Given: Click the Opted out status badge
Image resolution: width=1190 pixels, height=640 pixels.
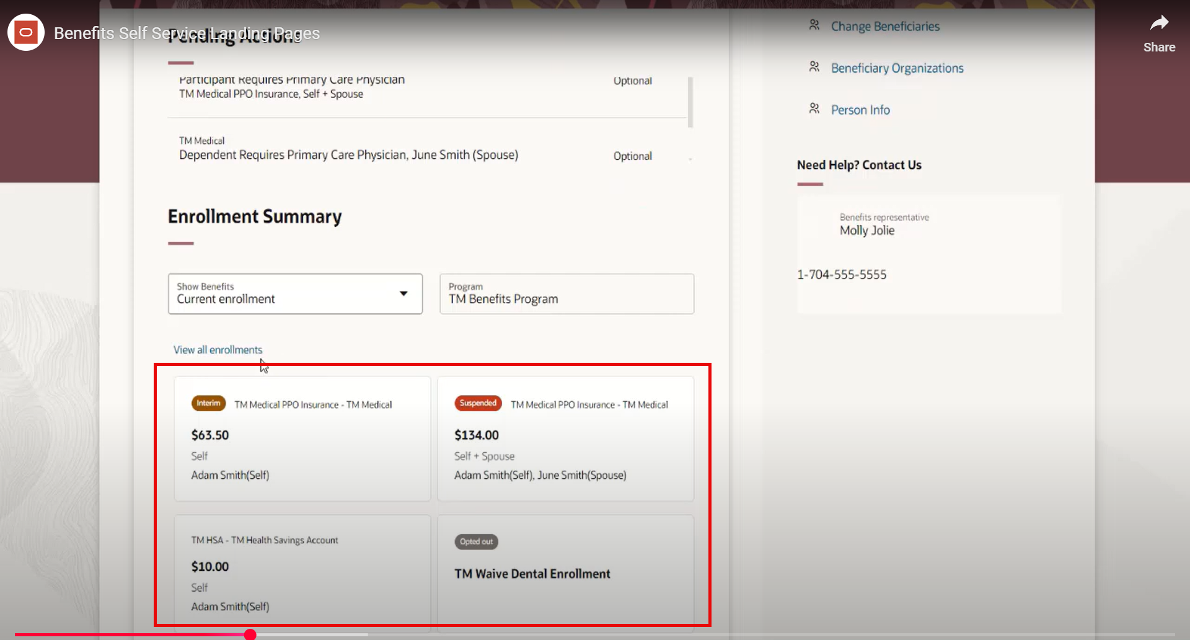Looking at the screenshot, I should (x=476, y=541).
